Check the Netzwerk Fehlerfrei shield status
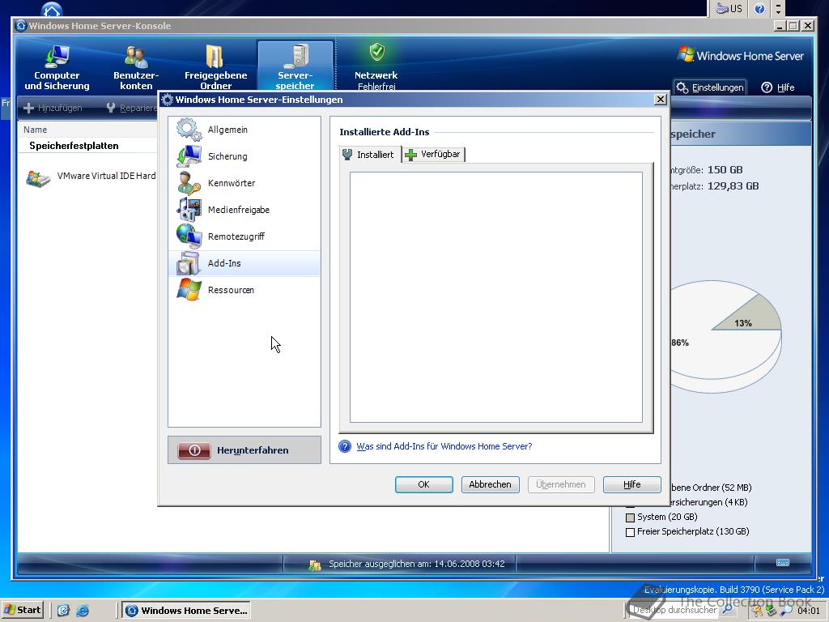829x622 pixels. click(x=376, y=67)
